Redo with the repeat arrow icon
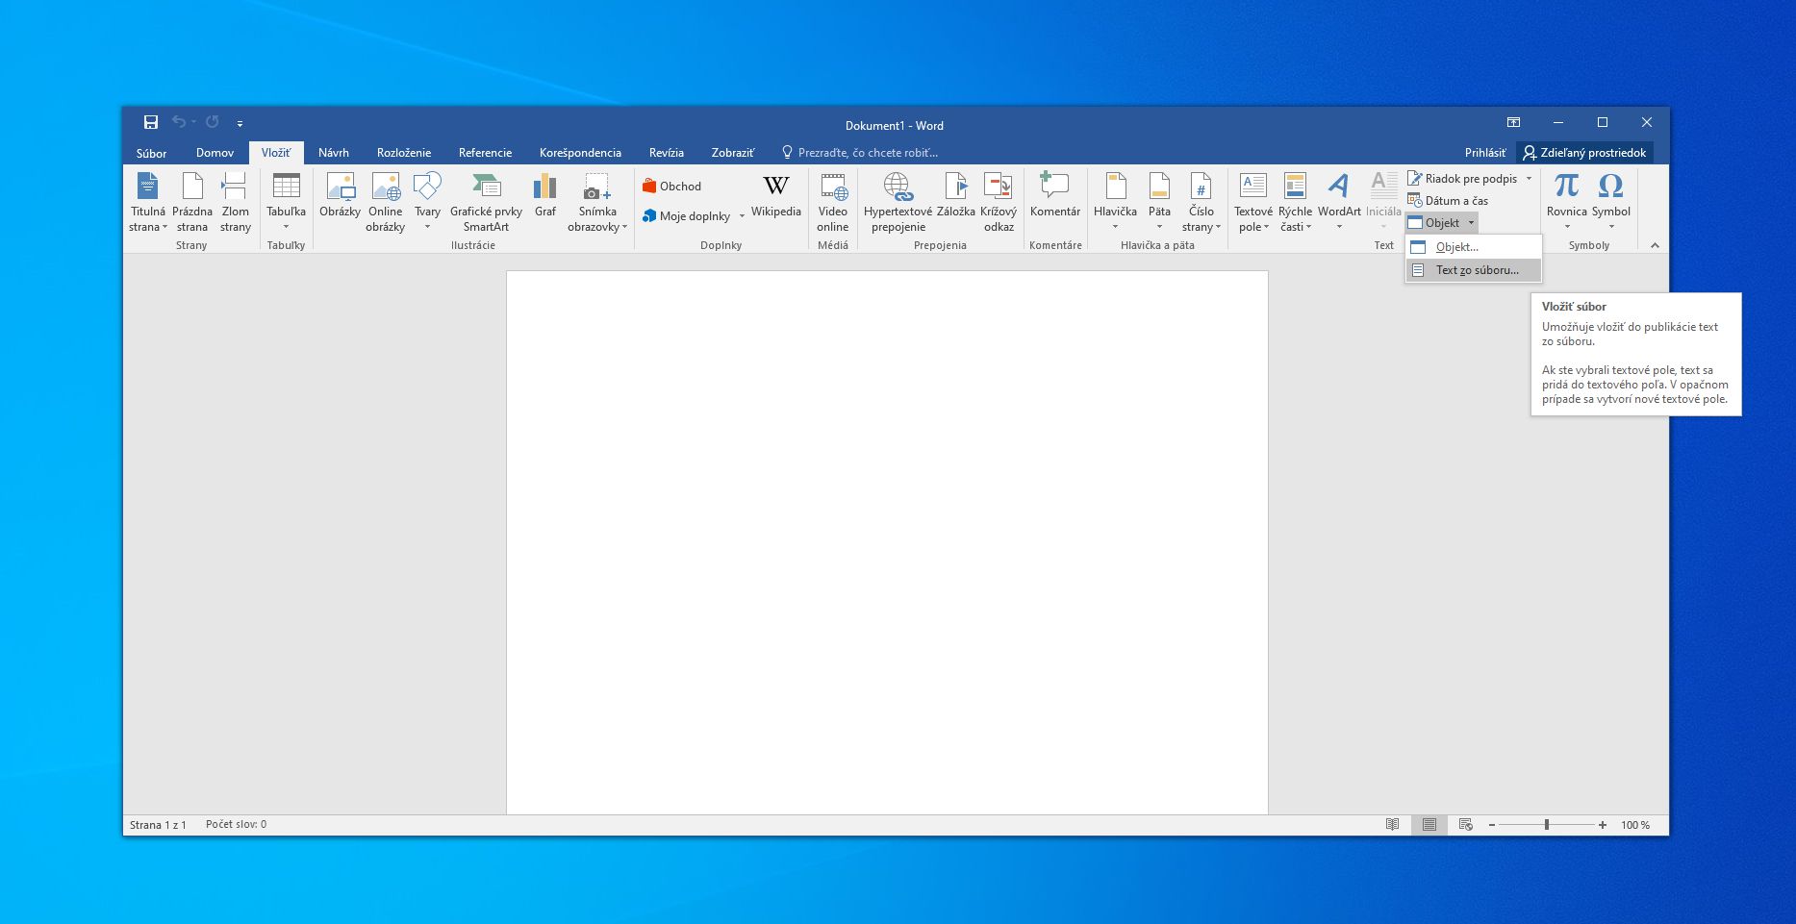1796x924 pixels. [x=213, y=122]
